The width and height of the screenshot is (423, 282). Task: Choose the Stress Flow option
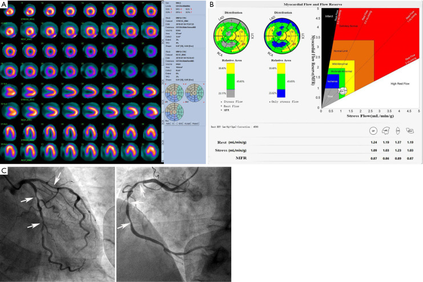pyautogui.click(x=232, y=102)
